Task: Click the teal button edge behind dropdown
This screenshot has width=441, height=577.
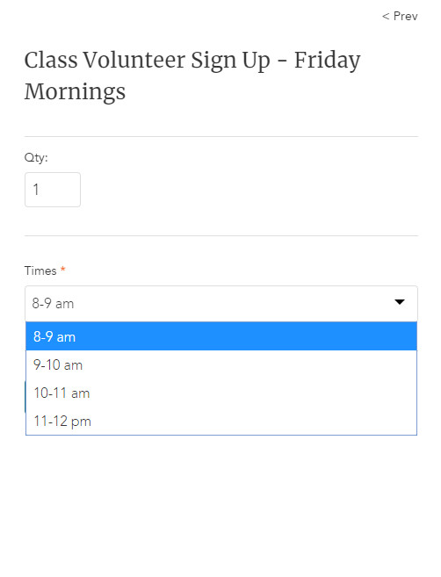Action: point(25,397)
